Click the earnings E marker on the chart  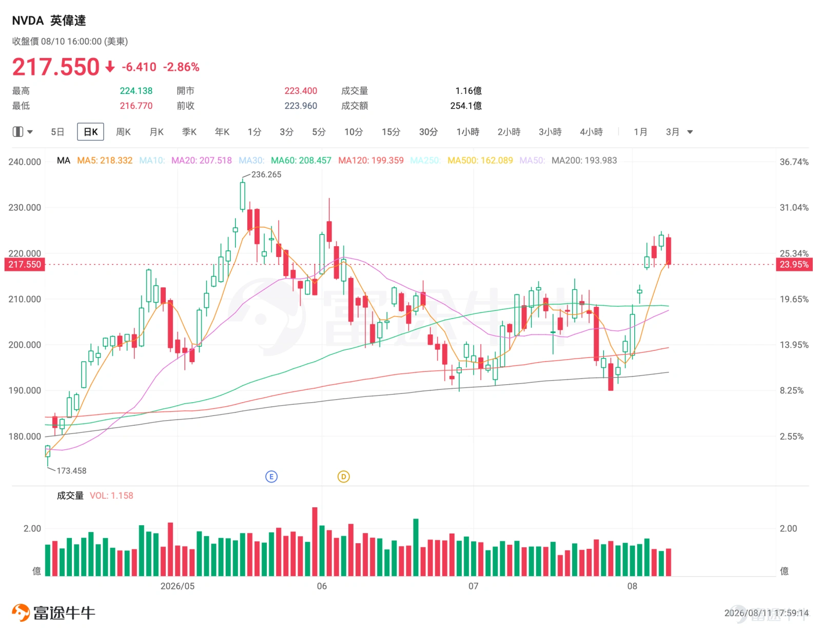[271, 477]
